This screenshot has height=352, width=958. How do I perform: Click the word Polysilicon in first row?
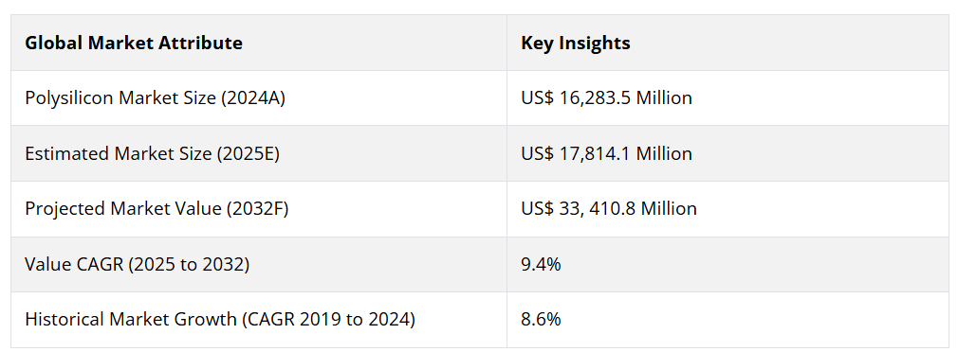point(69,98)
